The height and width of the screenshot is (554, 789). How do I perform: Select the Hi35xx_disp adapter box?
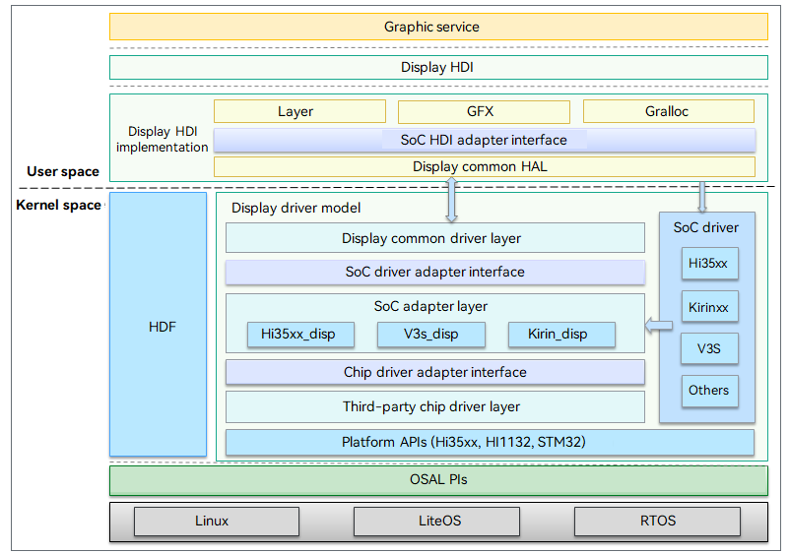[297, 335]
